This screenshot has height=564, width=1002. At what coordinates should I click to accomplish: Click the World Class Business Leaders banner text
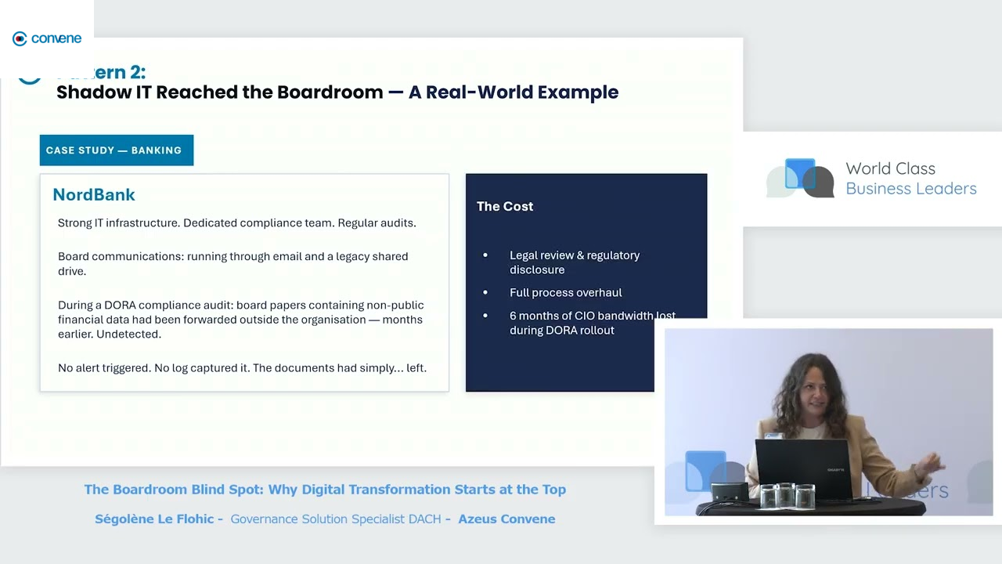(910, 178)
